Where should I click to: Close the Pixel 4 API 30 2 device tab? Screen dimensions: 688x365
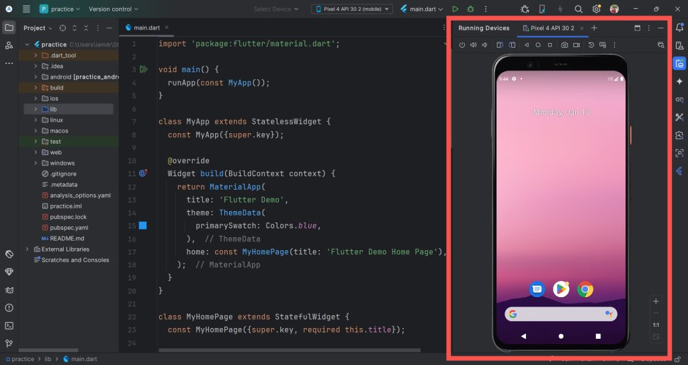tap(582, 28)
